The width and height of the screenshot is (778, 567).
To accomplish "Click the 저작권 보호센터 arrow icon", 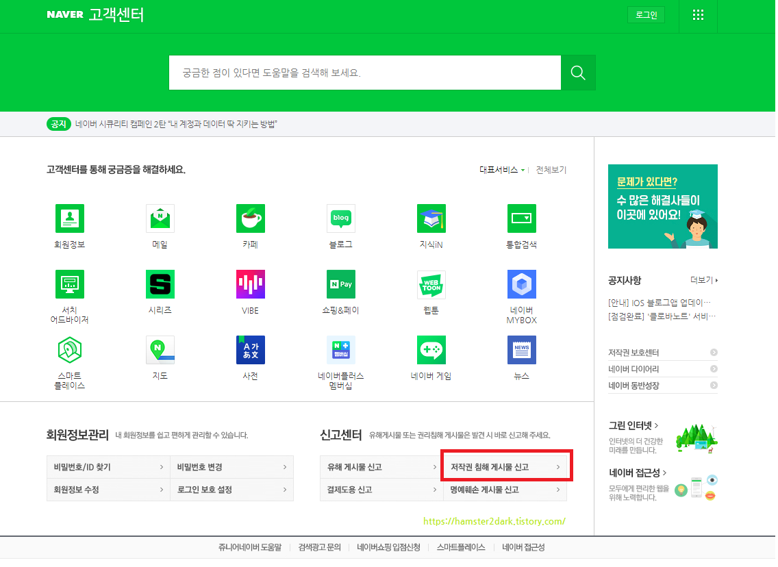I will pos(714,353).
